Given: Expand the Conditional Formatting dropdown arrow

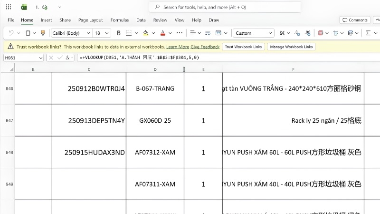Looking at the screenshot, I should 327,33.
